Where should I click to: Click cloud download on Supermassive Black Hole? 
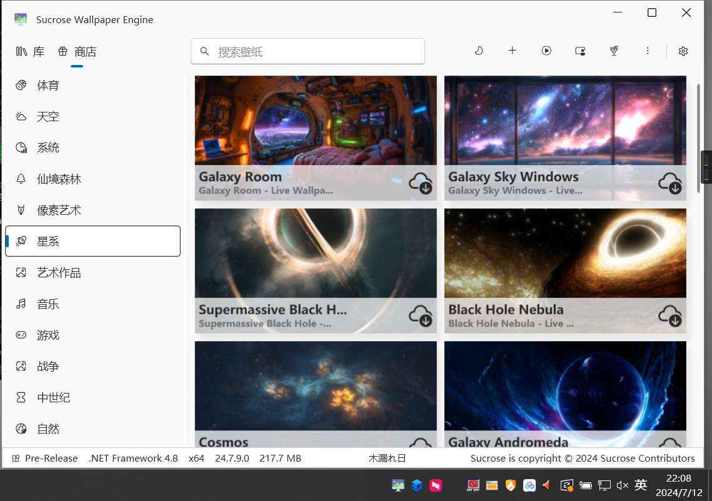421,316
